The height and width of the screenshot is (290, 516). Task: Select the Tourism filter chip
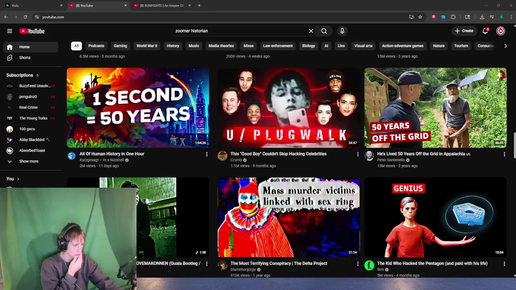[x=461, y=46]
